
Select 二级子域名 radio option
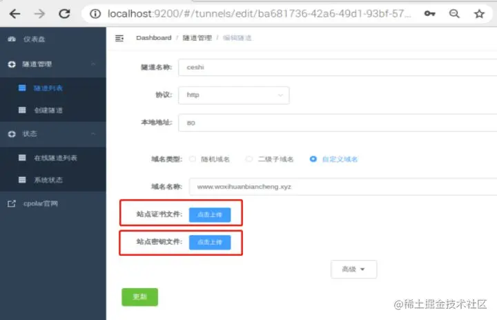[249, 159]
